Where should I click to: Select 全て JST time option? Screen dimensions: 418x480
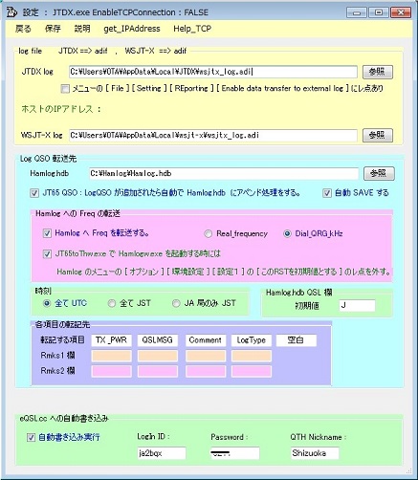[x=112, y=303]
